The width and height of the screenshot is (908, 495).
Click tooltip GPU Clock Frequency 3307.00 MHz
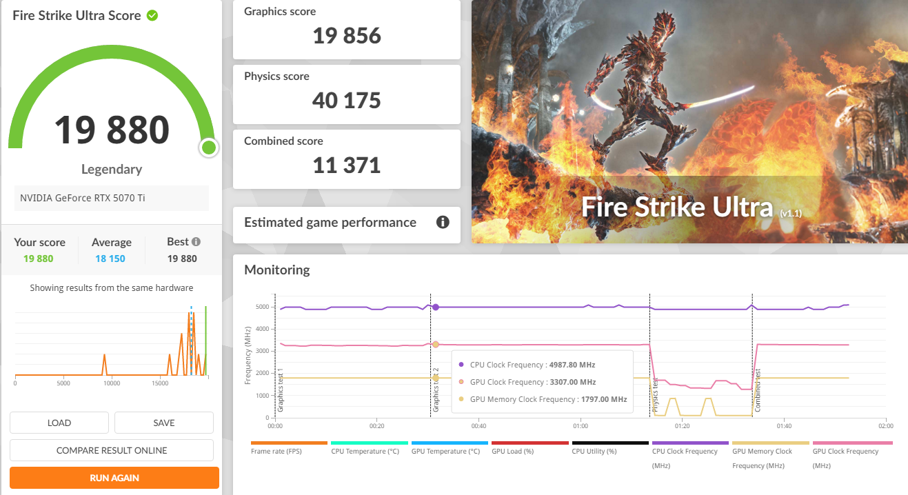[x=532, y=382]
